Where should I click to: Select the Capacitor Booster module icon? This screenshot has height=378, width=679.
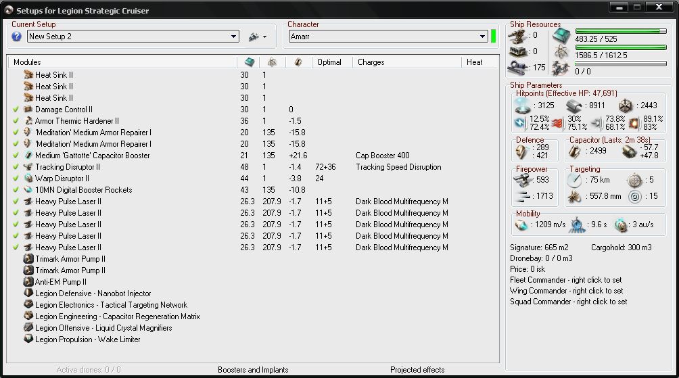(x=28, y=155)
